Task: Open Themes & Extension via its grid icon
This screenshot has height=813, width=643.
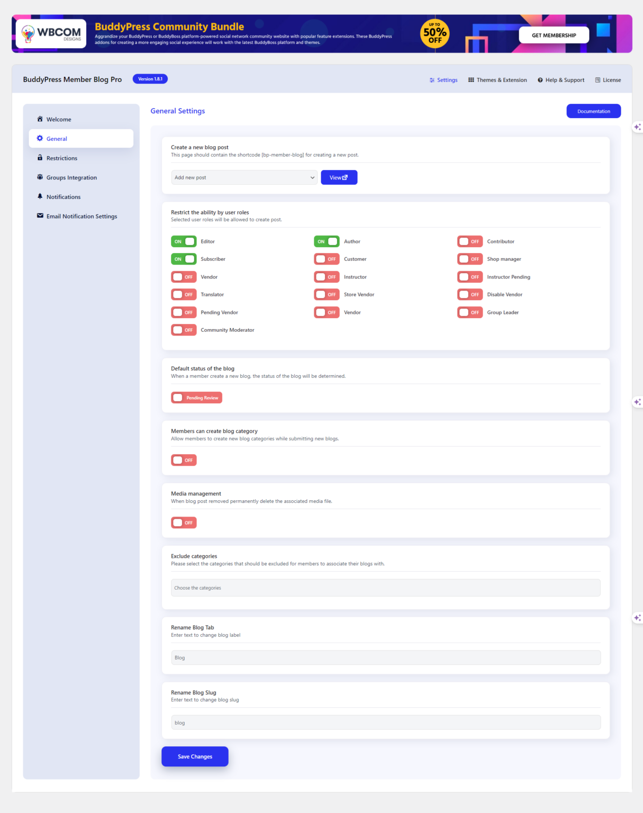Action: click(472, 80)
